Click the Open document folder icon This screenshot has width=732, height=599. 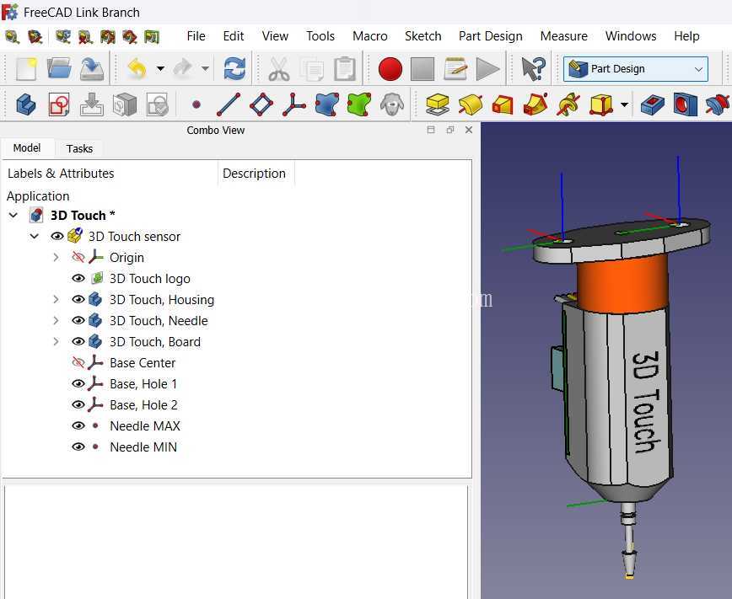[59, 69]
